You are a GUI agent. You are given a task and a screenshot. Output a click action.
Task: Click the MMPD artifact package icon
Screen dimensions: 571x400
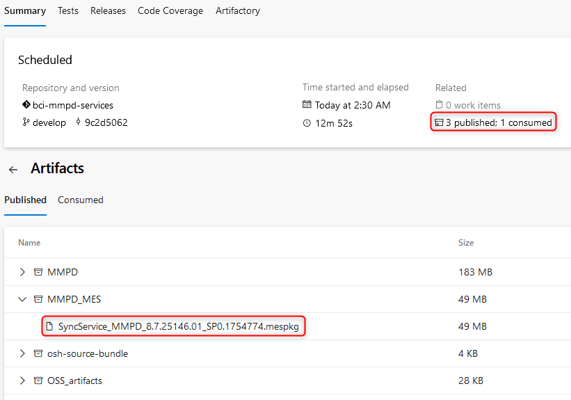tap(38, 272)
